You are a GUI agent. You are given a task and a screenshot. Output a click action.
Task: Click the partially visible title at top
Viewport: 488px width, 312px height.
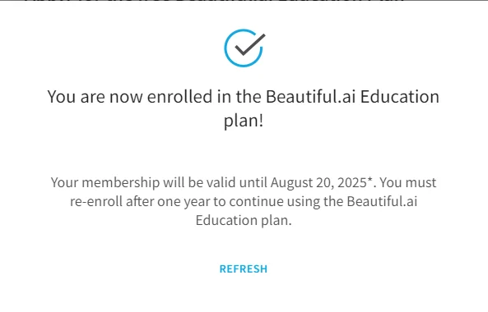pos(215,1)
